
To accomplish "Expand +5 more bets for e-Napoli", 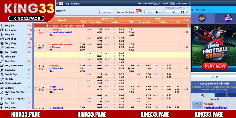I will tap(186, 68).
